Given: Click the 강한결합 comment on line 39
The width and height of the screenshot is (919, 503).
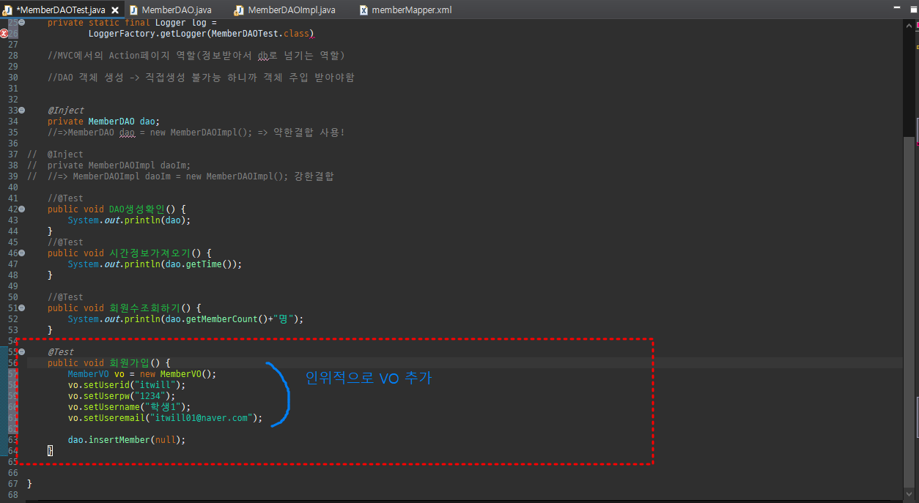Looking at the screenshot, I should tap(315, 176).
